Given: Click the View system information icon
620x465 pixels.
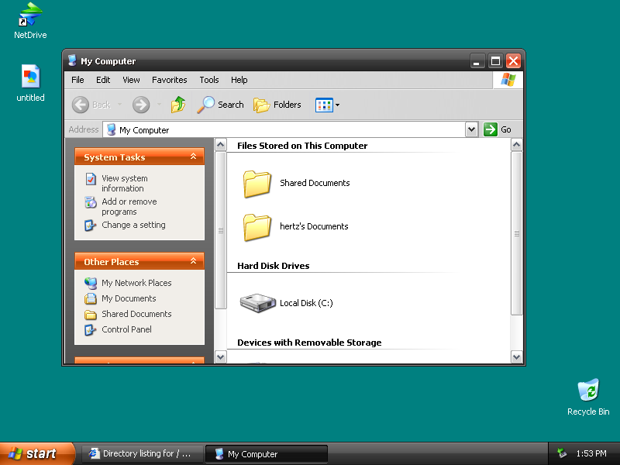Looking at the screenshot, I should [91, 179].
